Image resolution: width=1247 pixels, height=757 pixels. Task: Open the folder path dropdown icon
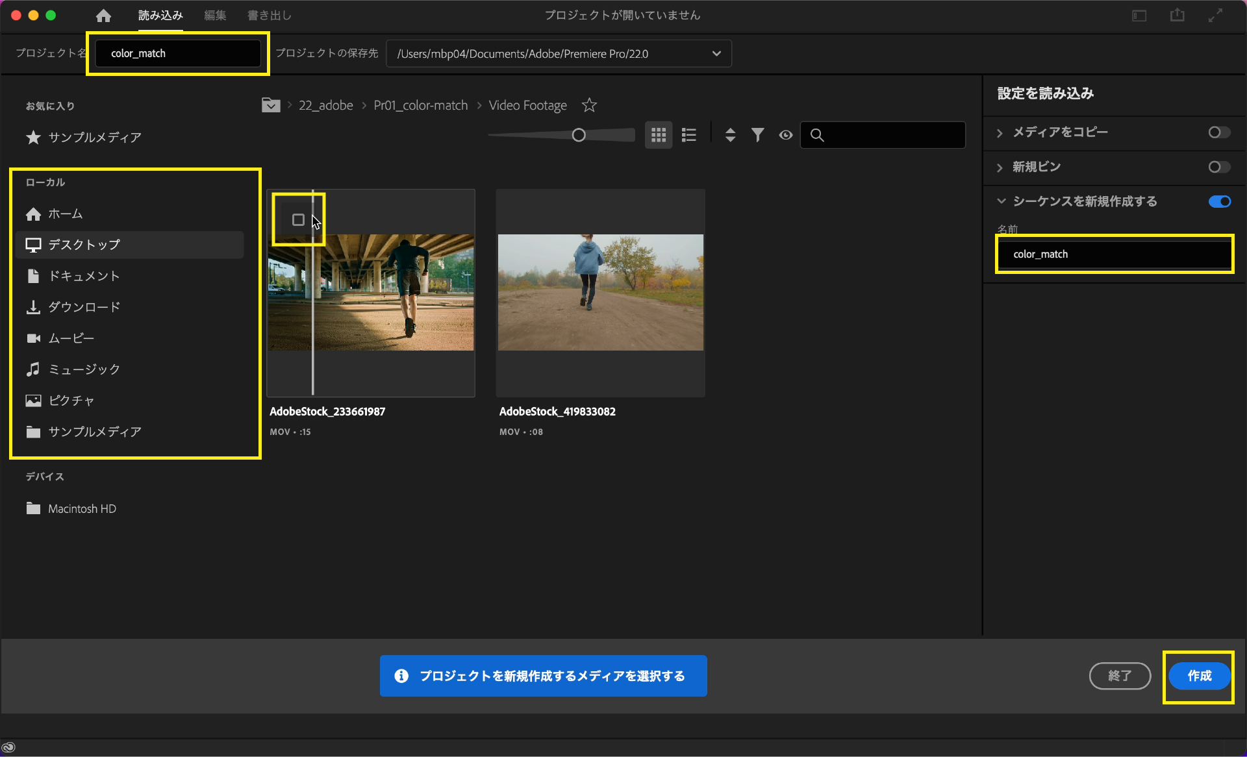(x=271, y=105)
